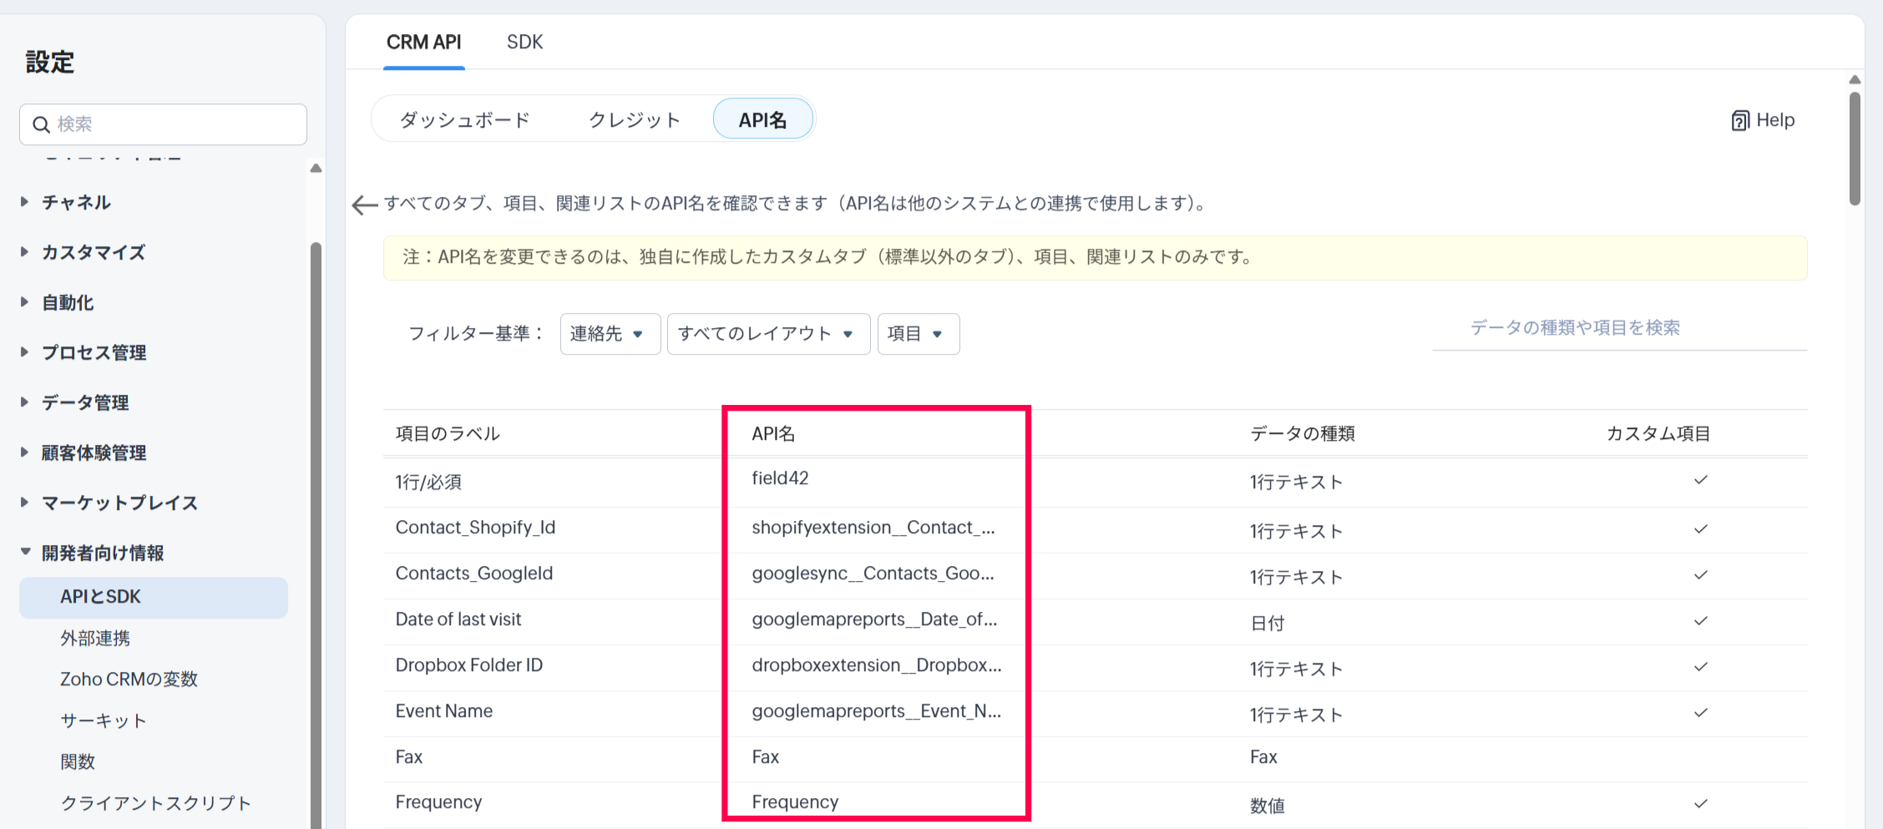Switch to the SDK tab
Viewport: 1883px width, 829px height.
524,42
